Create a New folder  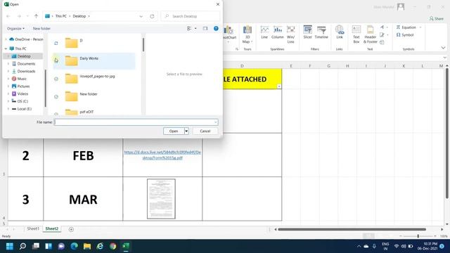point(41,28)
